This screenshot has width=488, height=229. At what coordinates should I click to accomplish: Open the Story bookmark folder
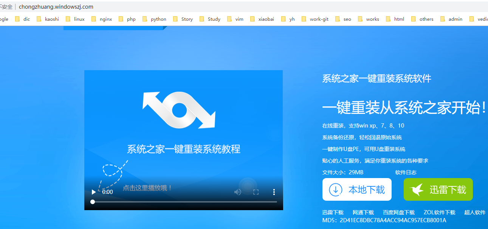click(183, 19)
